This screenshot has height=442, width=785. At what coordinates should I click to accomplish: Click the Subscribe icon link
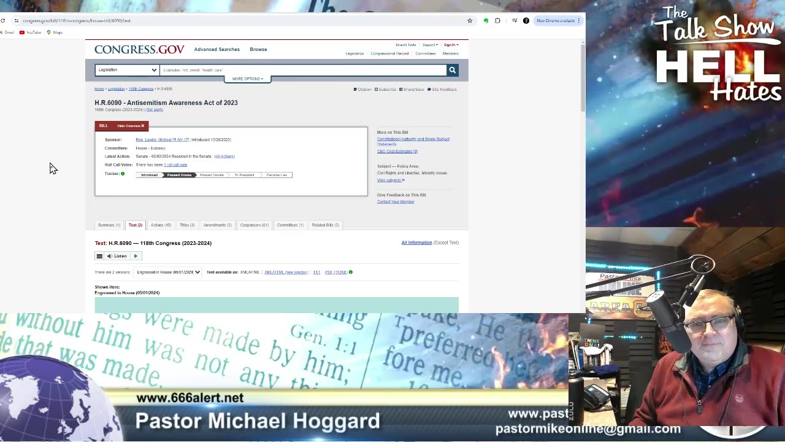click(x=386, y=90)
